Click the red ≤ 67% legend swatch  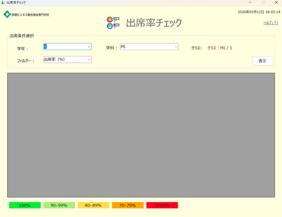pyautogui.click(x=162, y=205)
